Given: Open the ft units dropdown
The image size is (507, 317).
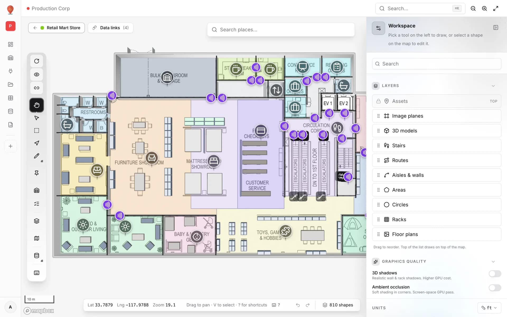Looking at the screenshot, I should [489, 308].
